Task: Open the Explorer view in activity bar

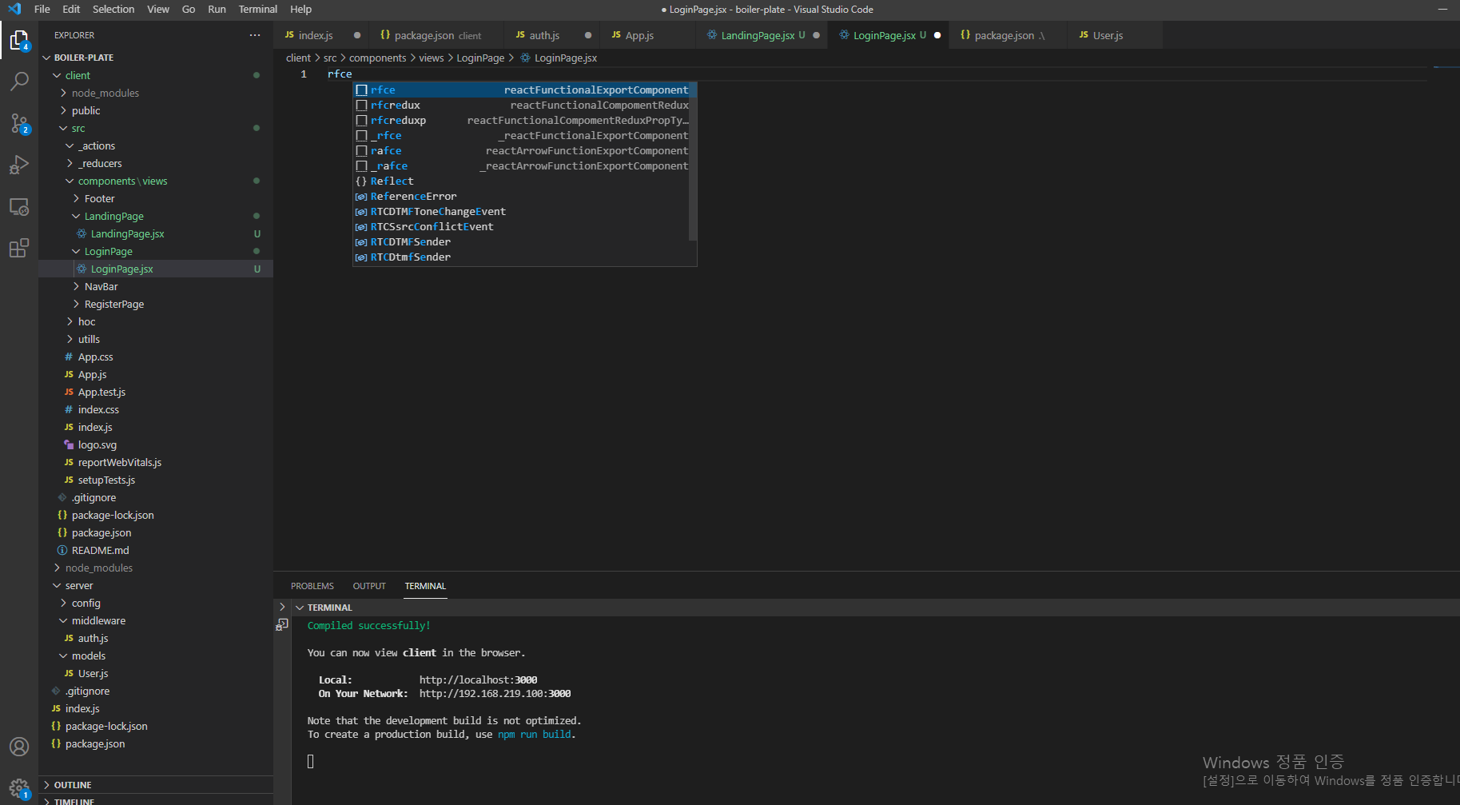Action: pos(19,40)
